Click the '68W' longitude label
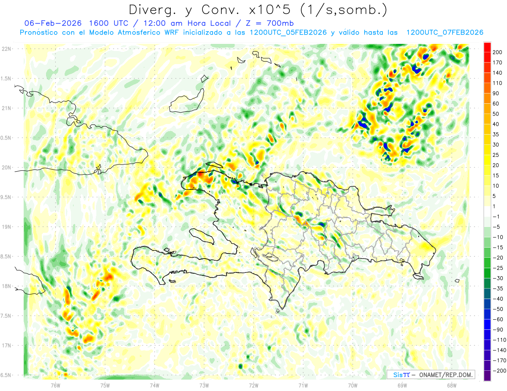This screenshot has width=507, height=391. pos(451,385)
